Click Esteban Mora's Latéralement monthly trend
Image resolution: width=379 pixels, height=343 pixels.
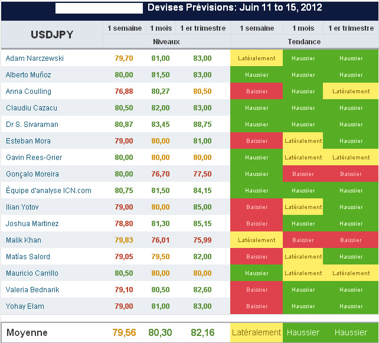point(303,141)
